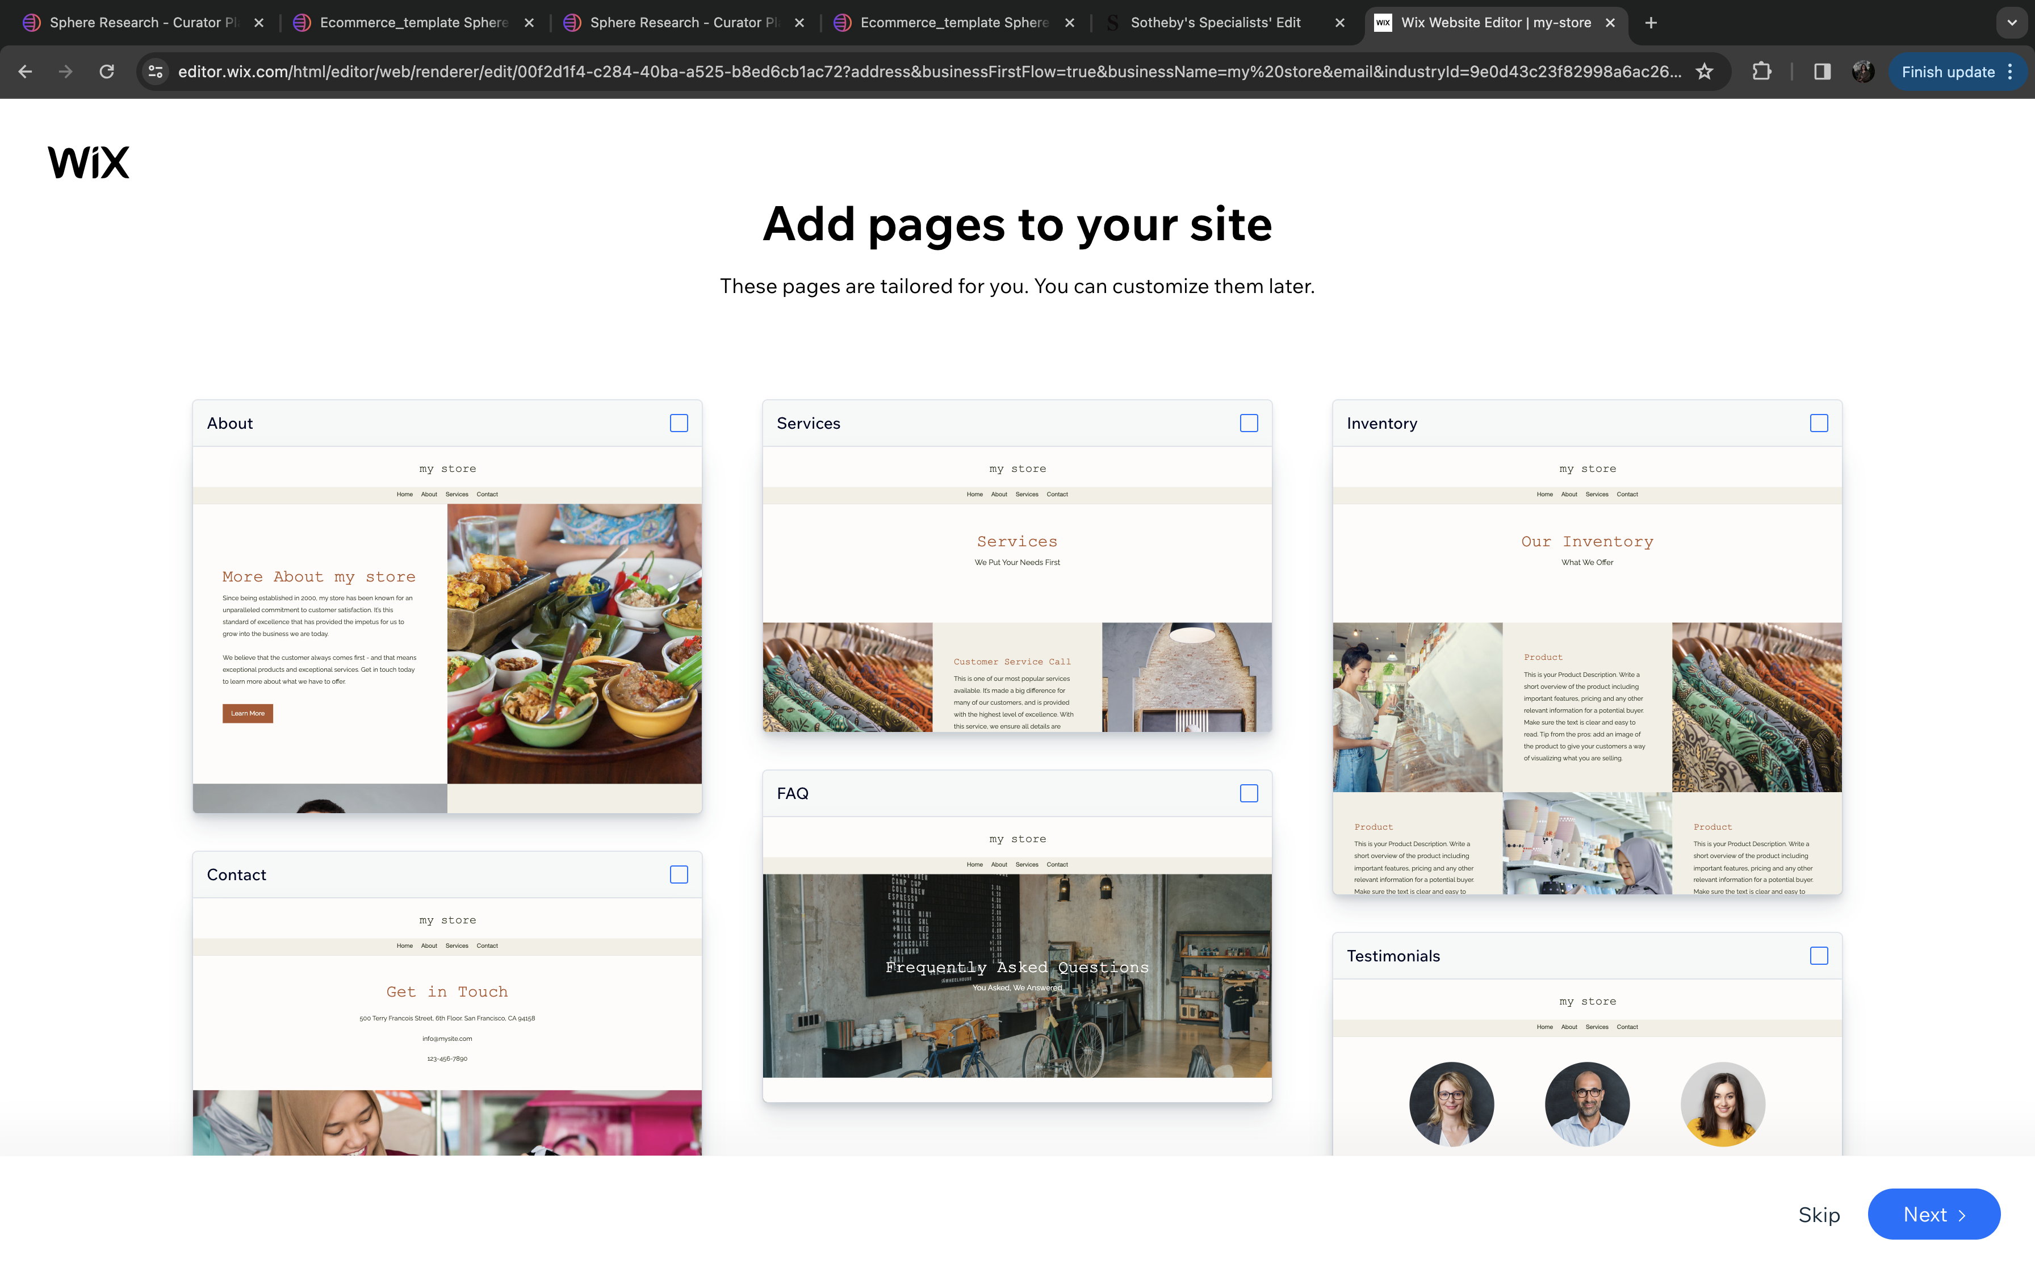Open the browser extensions puzzle icon
Viewport: 2035px width, 1272px height.
[x=1761, y=72]
